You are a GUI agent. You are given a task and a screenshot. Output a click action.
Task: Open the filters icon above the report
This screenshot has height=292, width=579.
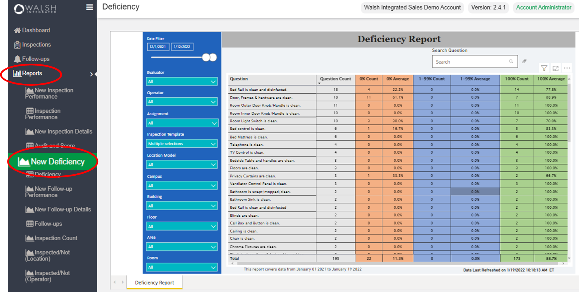click(544, 68)
